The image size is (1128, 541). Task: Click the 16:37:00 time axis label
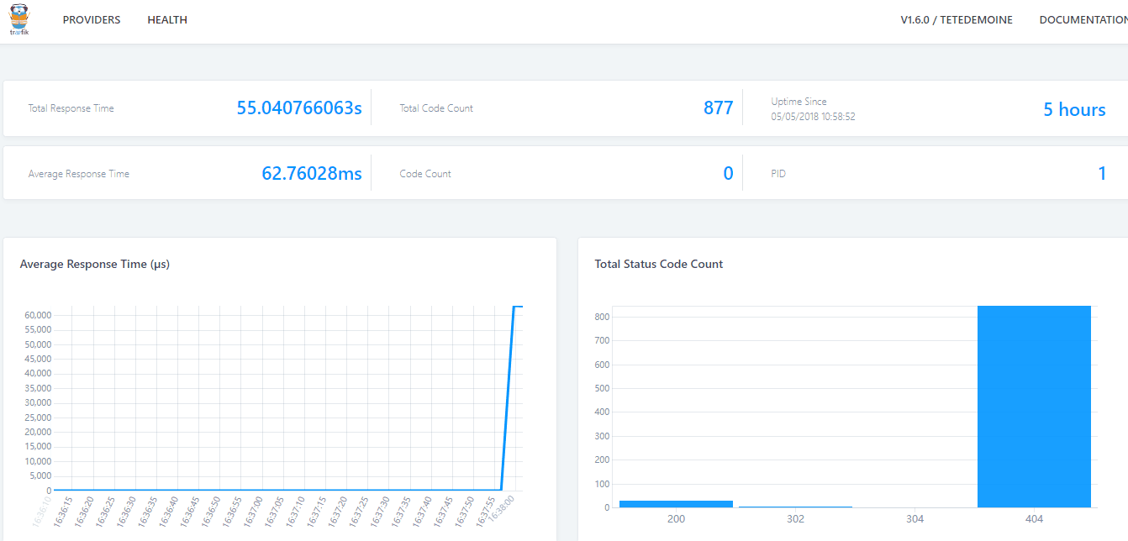click(253, 510)
